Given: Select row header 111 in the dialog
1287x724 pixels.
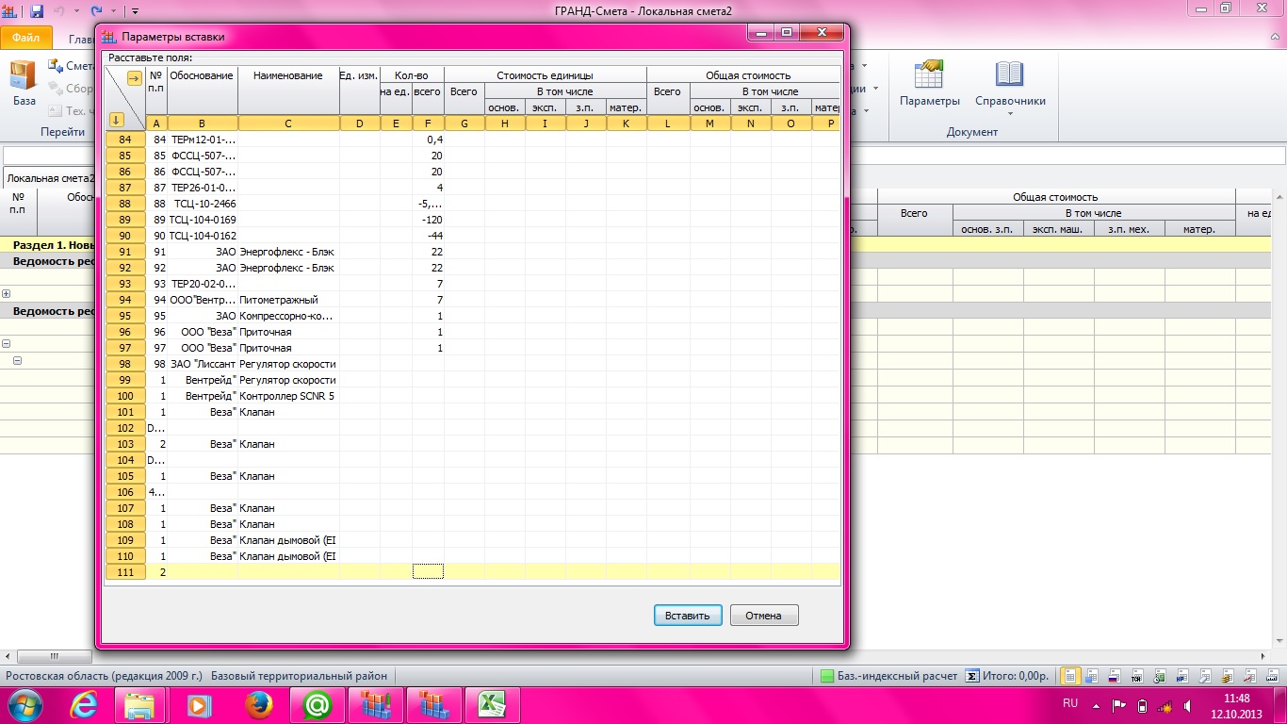Looking at the screenshot, I should point(125,572).
